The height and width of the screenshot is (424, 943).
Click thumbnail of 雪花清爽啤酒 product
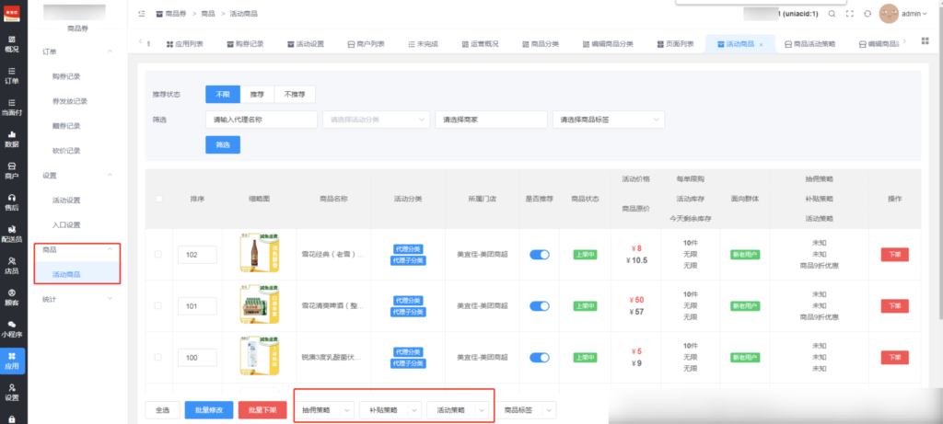pos(259,305)
